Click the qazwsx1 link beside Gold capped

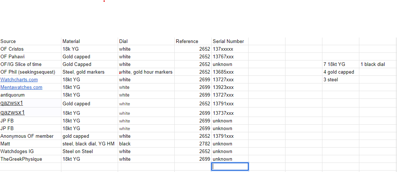(x=12, y=103)
